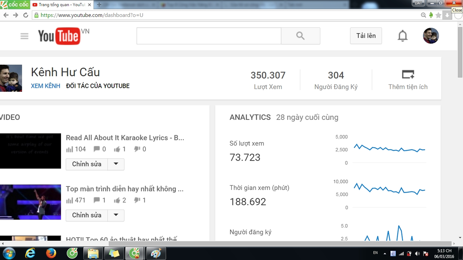Click the channel avatar next to Kênh Hư Cấu
Image resolution: width=463 pixels, height=260 pixels.
coord(11,78)
